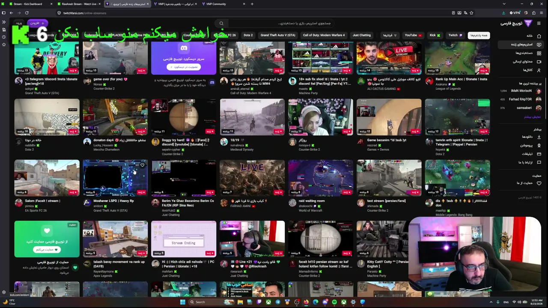Click the Twitch Farsi logo

pyautogui.click(x=517, y=23)
